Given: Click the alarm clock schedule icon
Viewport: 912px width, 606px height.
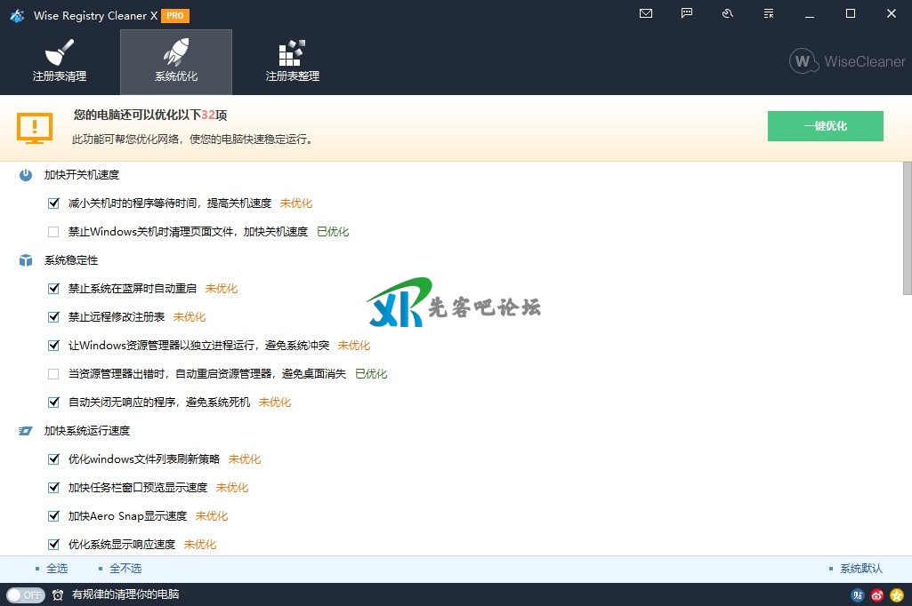Looking at the screenshot, I should click(58, 595).
